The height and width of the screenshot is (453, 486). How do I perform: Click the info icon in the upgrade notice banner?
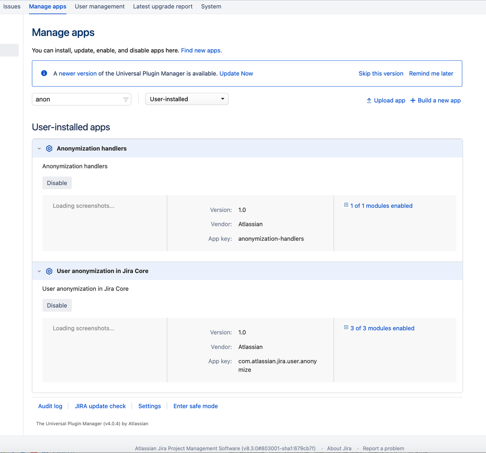tap(44, 73)
